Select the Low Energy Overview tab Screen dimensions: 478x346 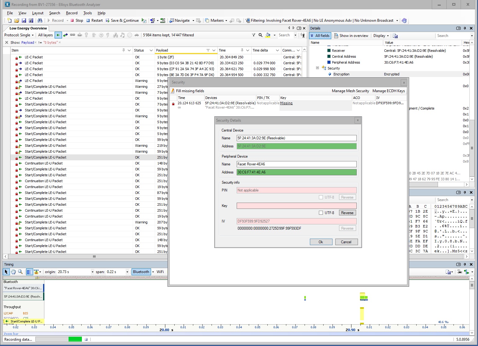(28, 28)
